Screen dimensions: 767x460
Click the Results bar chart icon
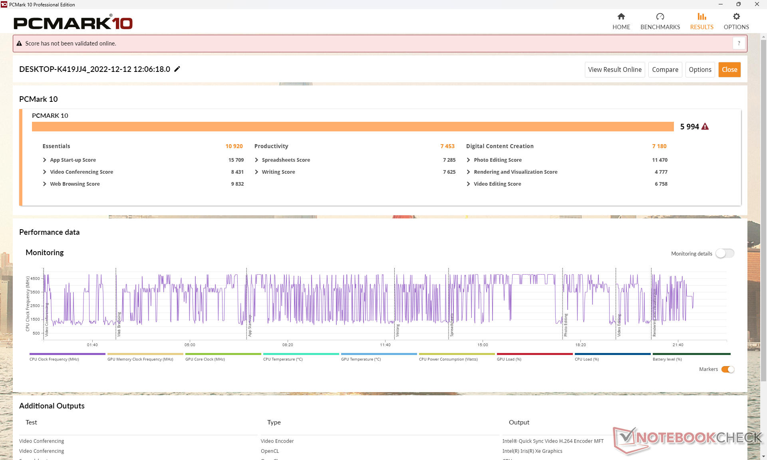[x=701, y=17]
